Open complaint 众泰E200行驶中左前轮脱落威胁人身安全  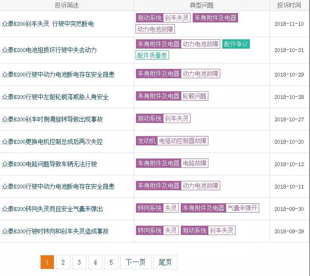coord(55,97)
